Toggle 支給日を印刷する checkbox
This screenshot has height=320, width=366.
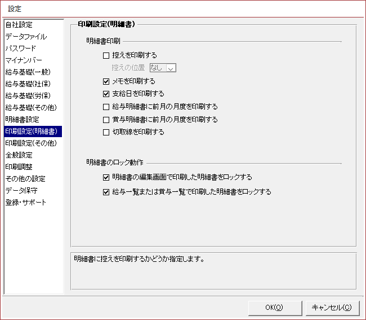tap(106, 94)
